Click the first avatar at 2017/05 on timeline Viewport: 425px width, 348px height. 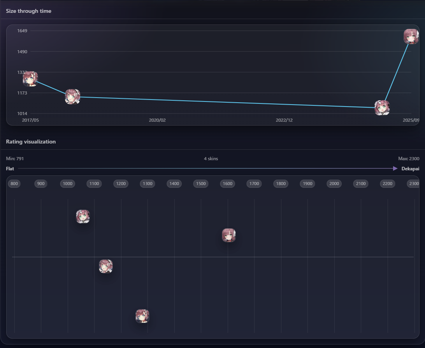coord(30,79)
